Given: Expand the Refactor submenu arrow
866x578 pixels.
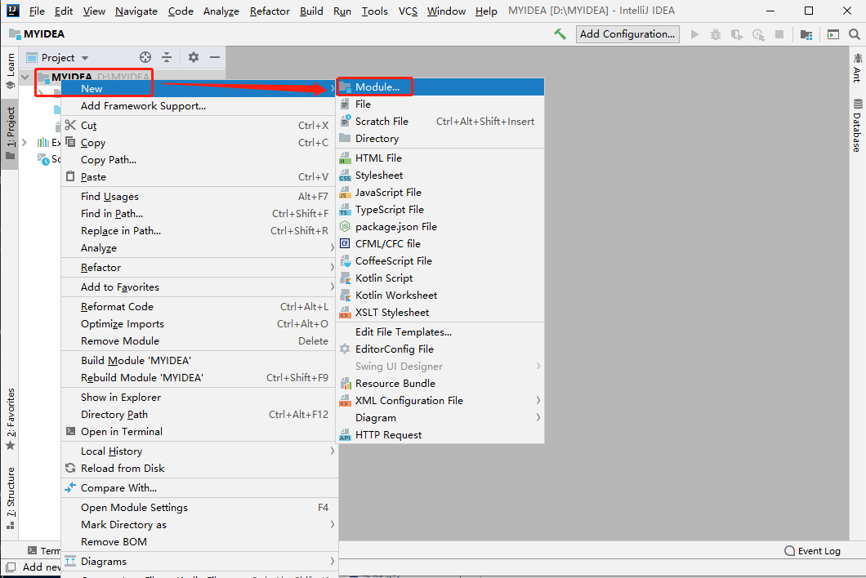Looking at the screenshot, I should (332, 267).
